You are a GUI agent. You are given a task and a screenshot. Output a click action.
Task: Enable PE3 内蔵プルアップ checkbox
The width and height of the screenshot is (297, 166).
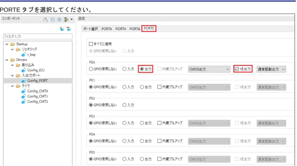pos(159,123)
